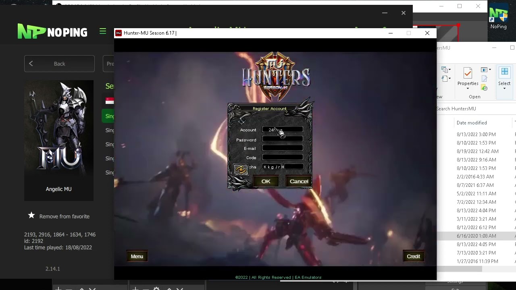Select the green highlighted Sing server row
Screen dimensions: 516x290
pos(108,116)
